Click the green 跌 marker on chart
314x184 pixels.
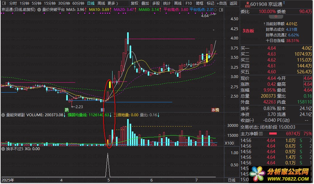pos(67,110)
